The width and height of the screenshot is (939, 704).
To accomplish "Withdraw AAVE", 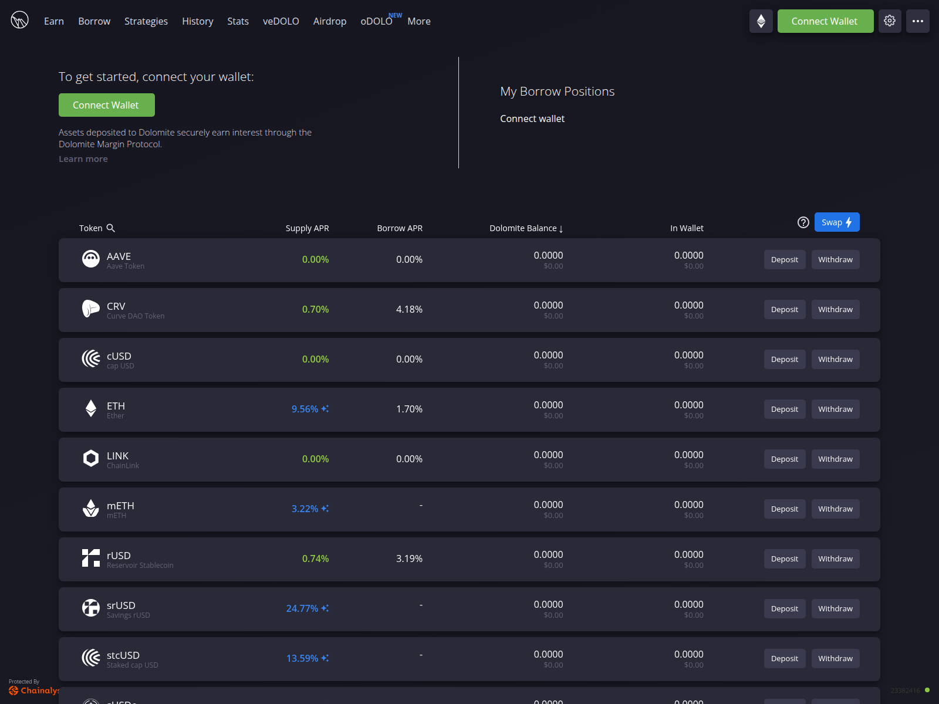I will [836, 259].
